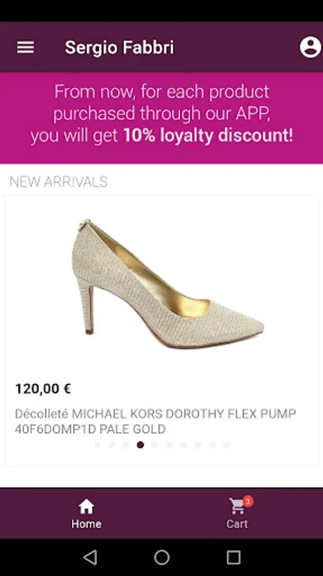The width and height of the screenshot is (323, 576).
Task: Tap the Android home circle
Action: coord(161,557)
